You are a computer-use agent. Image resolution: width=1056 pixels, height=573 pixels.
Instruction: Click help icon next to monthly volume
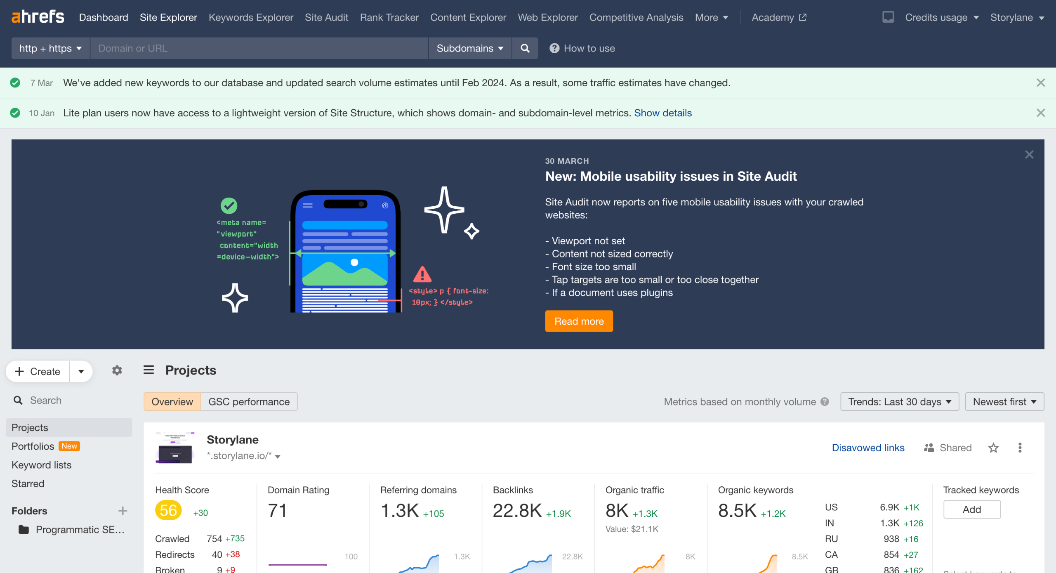(x=825, y=402)
